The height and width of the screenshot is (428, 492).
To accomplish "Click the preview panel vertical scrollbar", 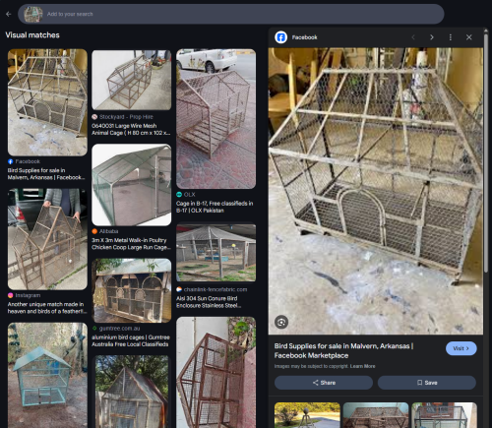I will (x=486, y=151).
